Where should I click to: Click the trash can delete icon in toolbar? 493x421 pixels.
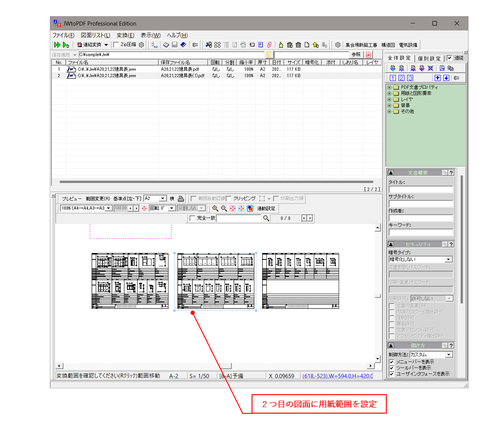pyautogui.click(x=298, y=45)
